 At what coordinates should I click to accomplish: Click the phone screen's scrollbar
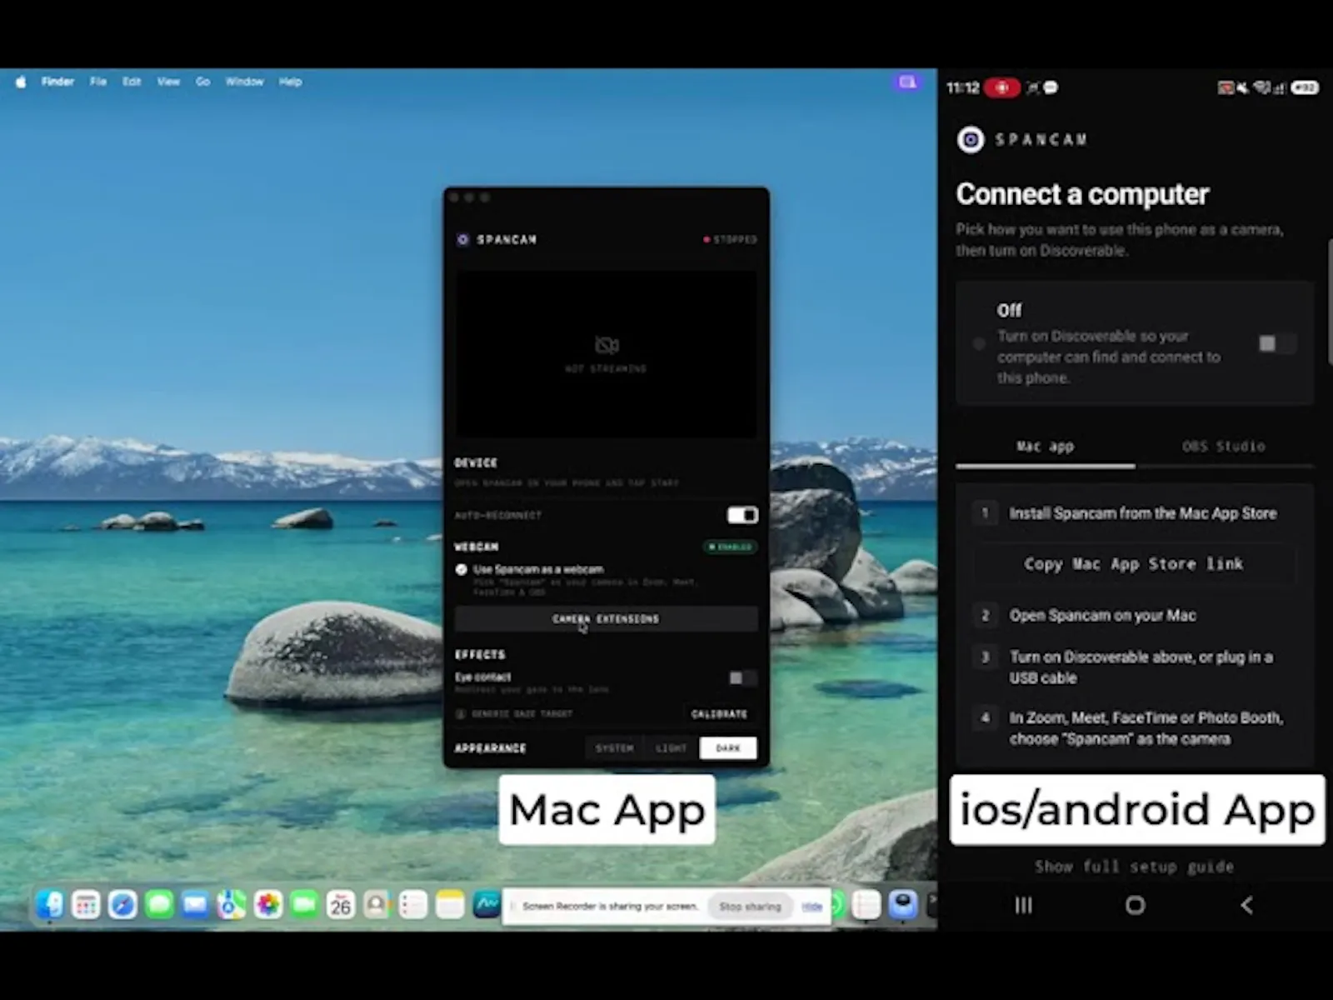1329,302
